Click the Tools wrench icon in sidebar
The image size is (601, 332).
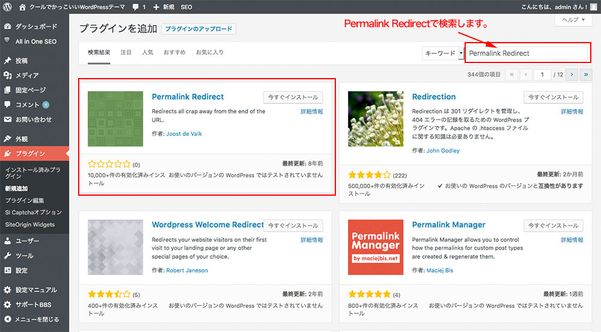pyautogui.click(x=8, y=255)
